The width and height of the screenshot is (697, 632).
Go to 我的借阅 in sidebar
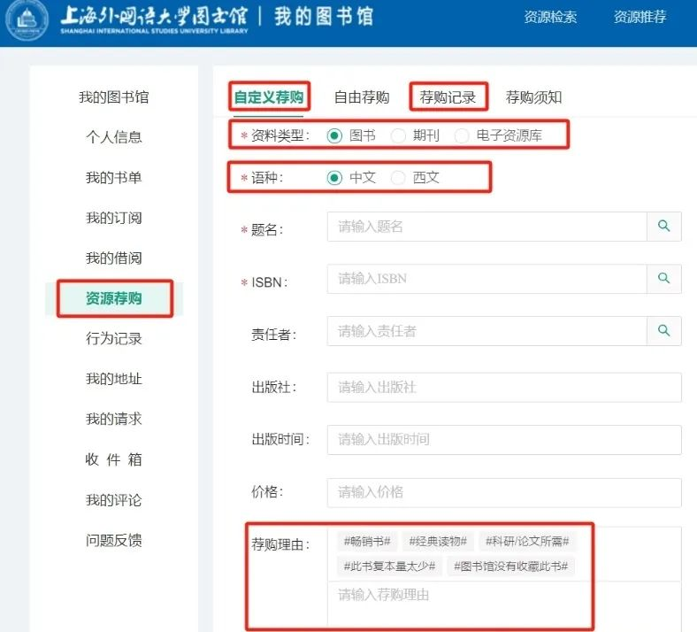point(113,258)
